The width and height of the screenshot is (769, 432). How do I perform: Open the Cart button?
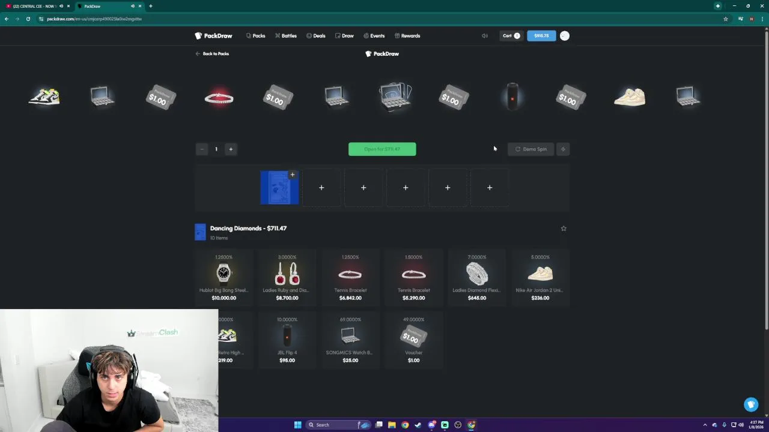click(x=511, y=36)
